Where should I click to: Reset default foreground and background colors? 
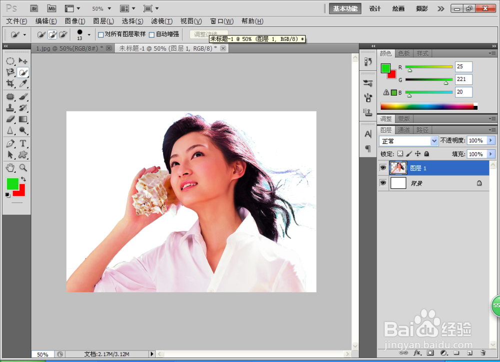click(x=7, y=195)
